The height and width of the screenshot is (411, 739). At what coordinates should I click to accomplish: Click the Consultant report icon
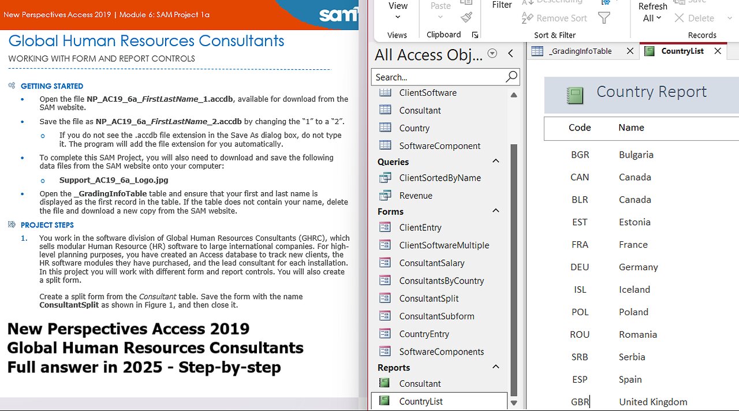click(385, 383)
